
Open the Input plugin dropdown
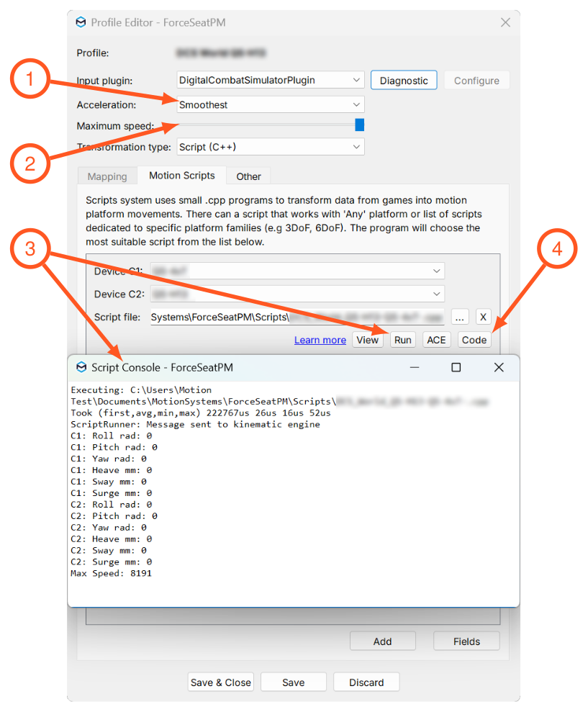coord(270,81)
